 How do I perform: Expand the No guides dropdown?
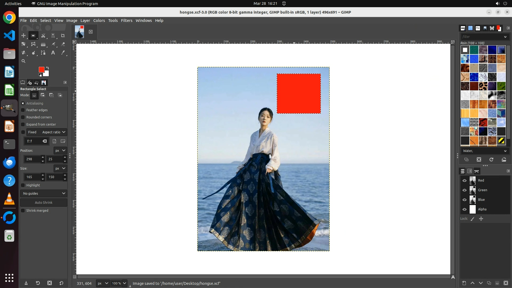(x=44, y=194)
